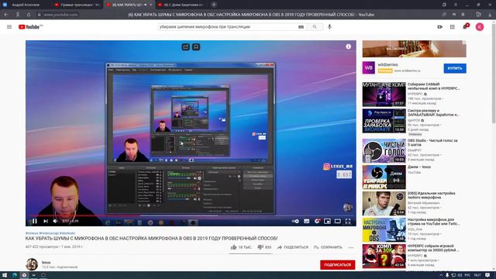Click the СОХРАНИТЬ save button
496x279 pixels.
328,247
